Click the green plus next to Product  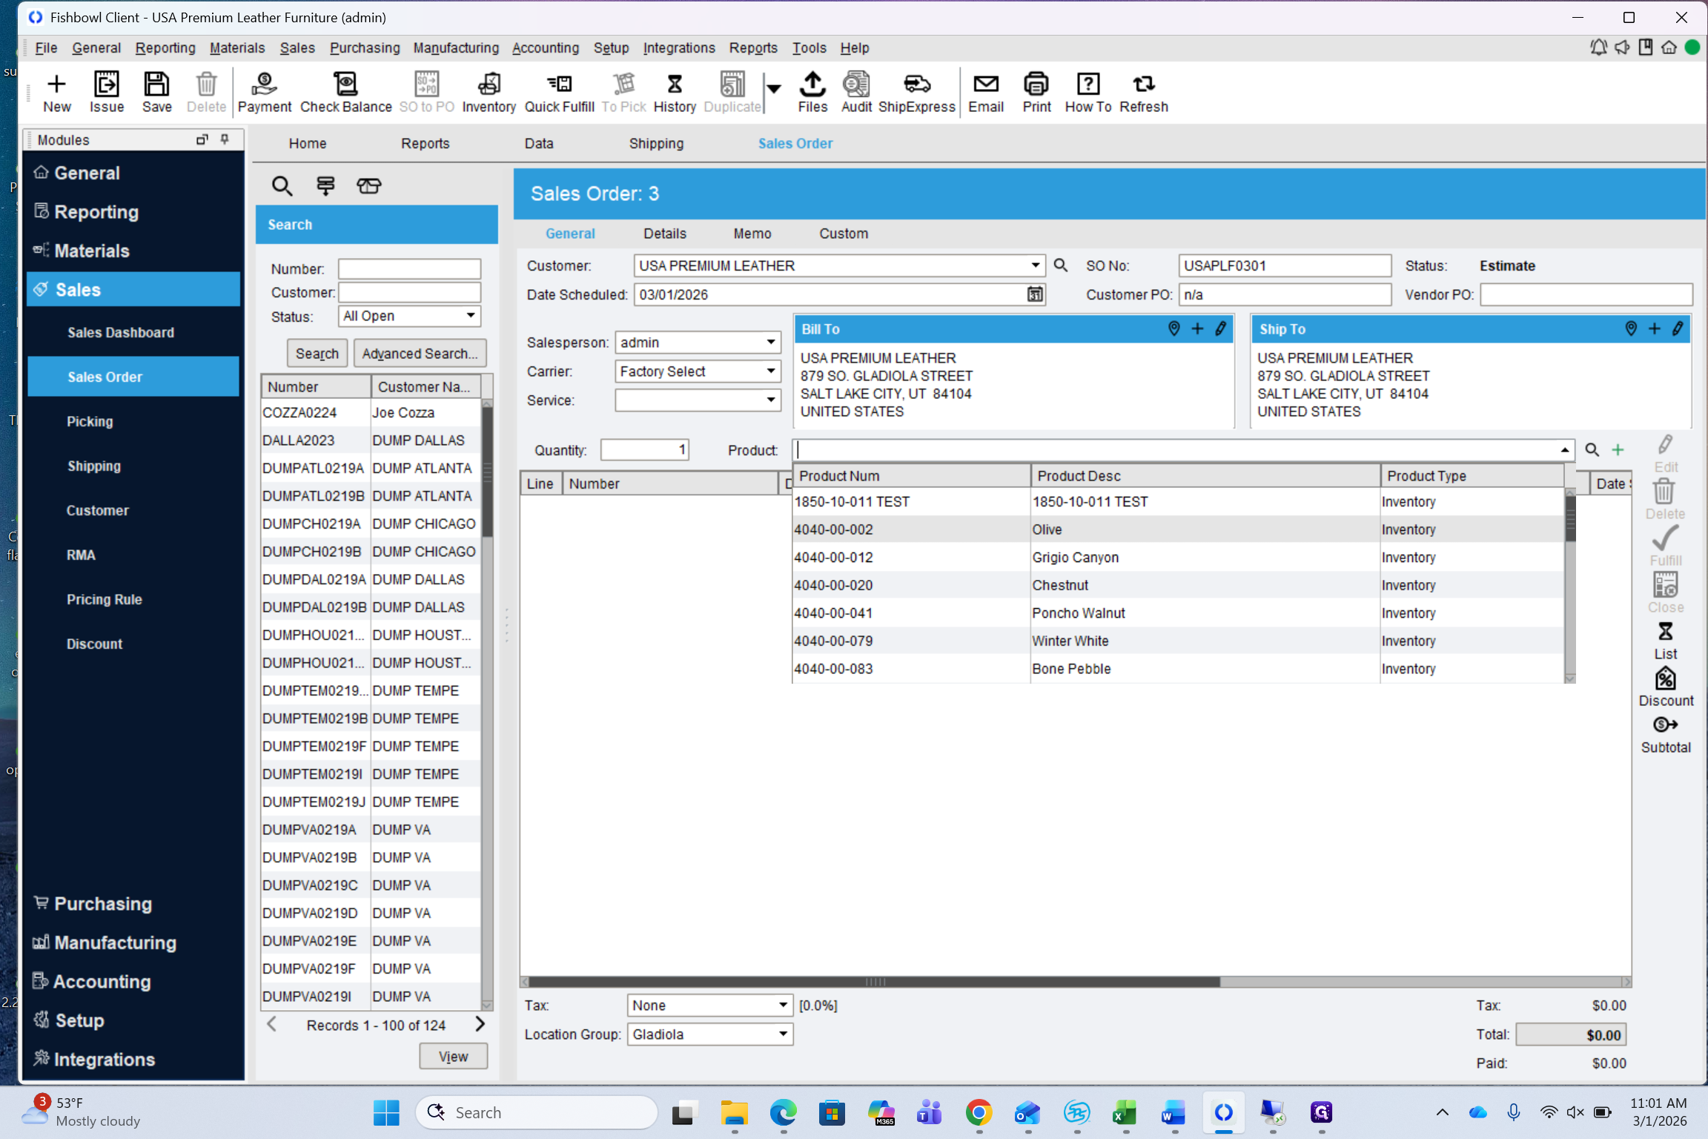tap(1618, 450)
